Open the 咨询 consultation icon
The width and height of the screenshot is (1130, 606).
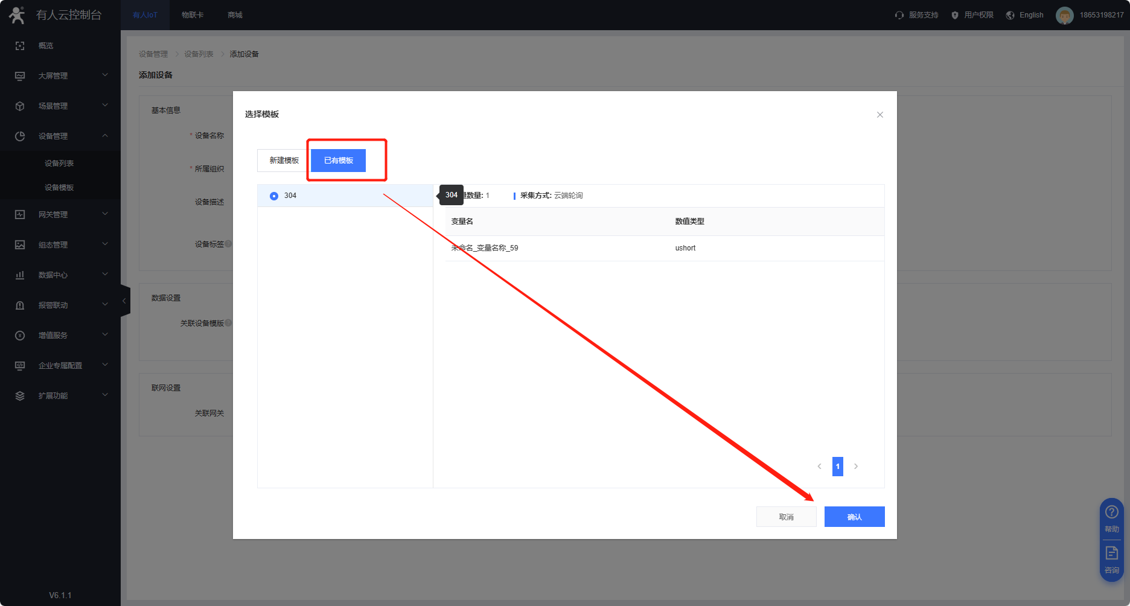pyautogui.click(x=1111, y=553)
